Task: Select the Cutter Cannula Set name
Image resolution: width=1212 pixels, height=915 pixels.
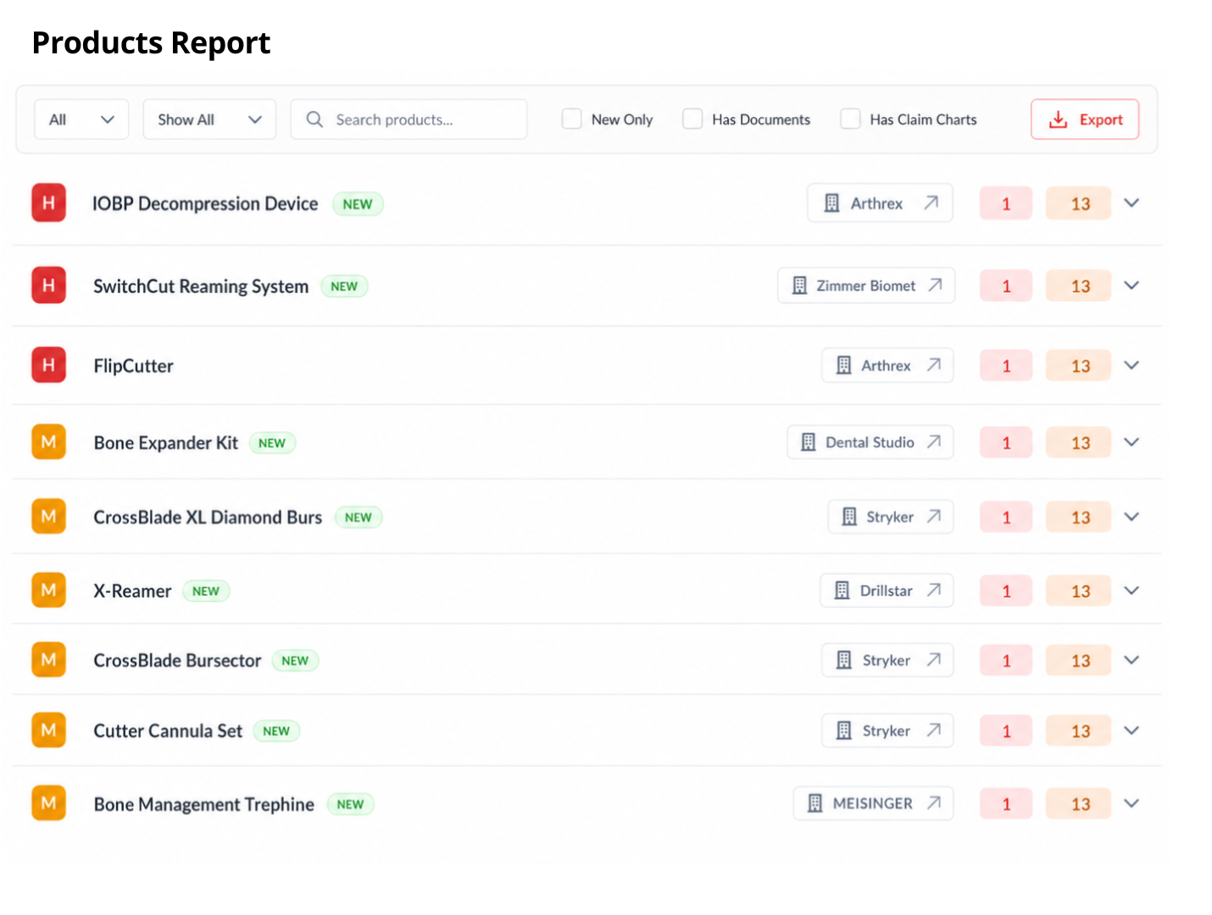Action: pyautogui.click(x=168, y=731)
